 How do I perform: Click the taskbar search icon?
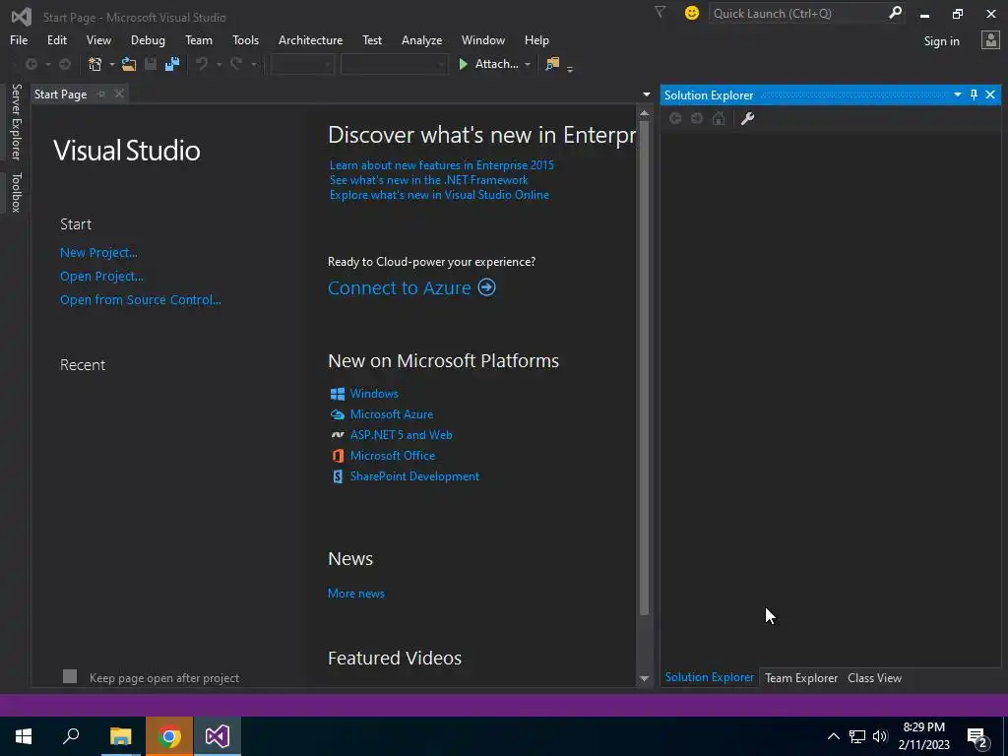click(x=71, y=736)
